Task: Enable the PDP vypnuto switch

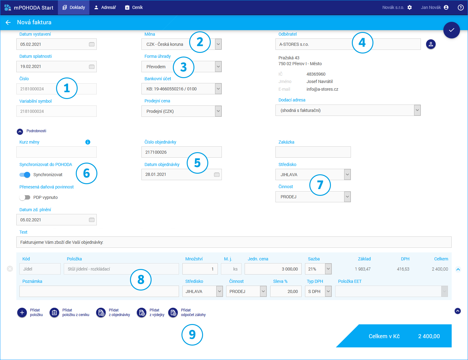Action: pyautogui.click(x=25, y=197)
